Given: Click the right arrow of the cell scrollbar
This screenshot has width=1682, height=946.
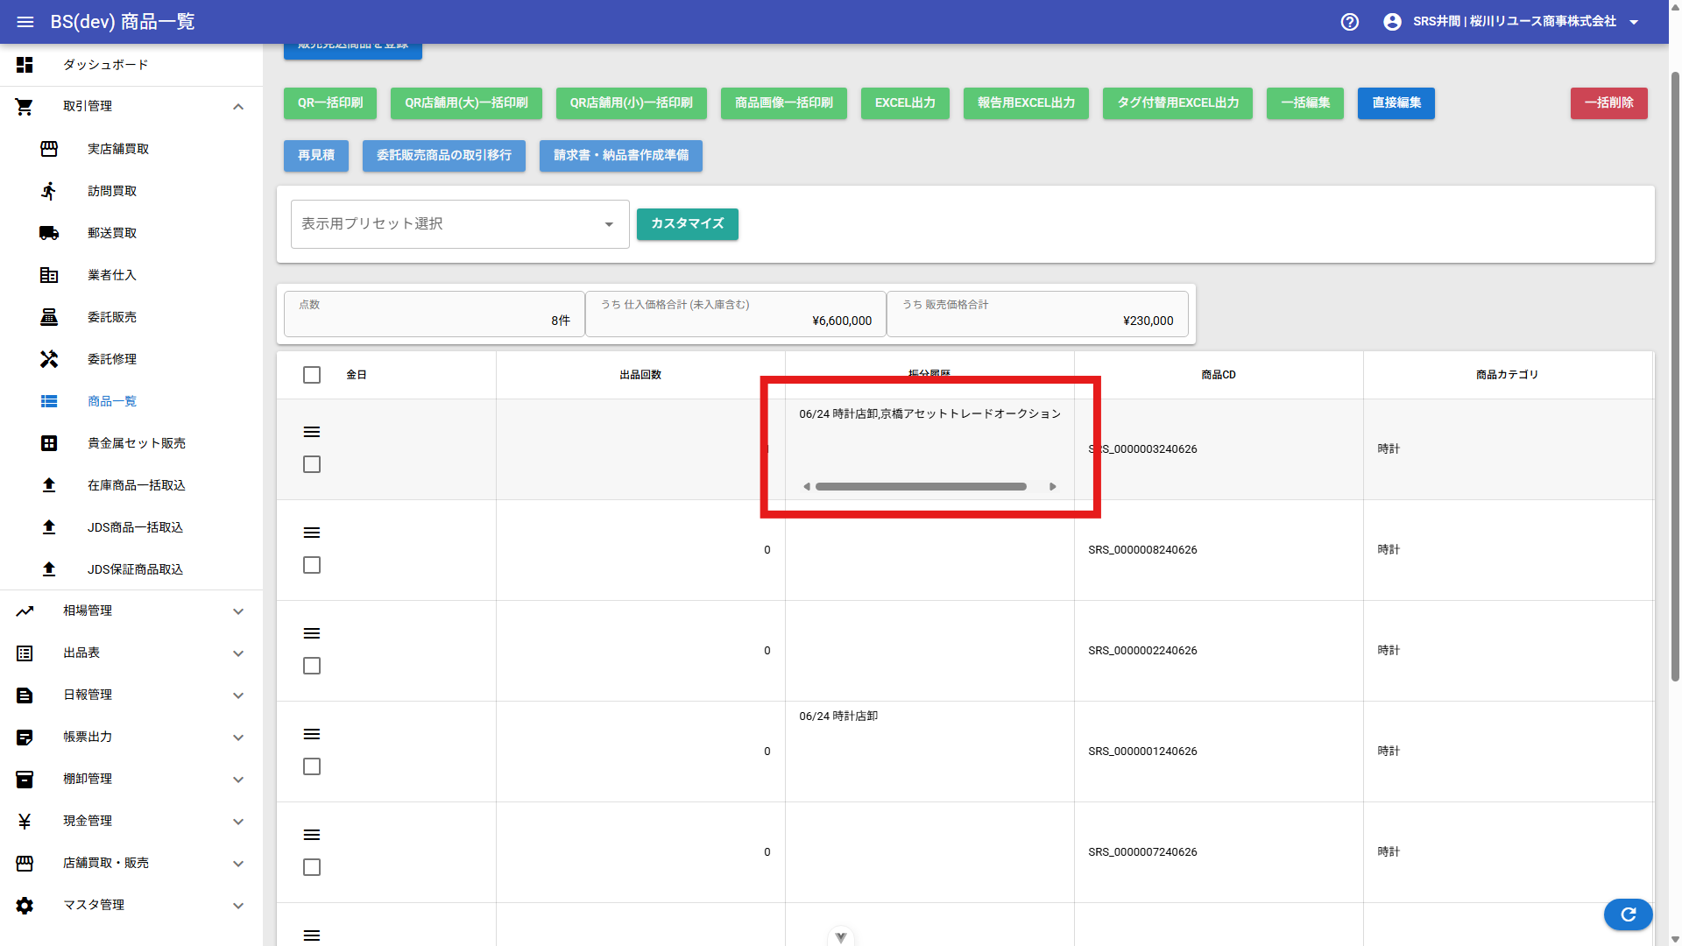Looking at the screenshot, I should point(1053,487).
